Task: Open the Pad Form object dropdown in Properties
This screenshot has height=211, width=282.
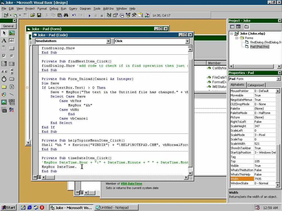Action: pos(279,79)
